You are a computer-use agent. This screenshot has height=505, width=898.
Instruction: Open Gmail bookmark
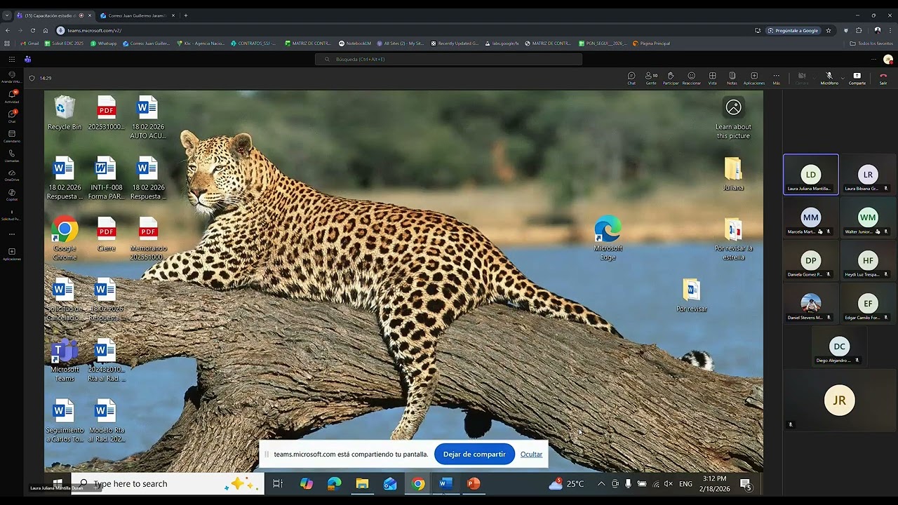click(x=29, y=43)
